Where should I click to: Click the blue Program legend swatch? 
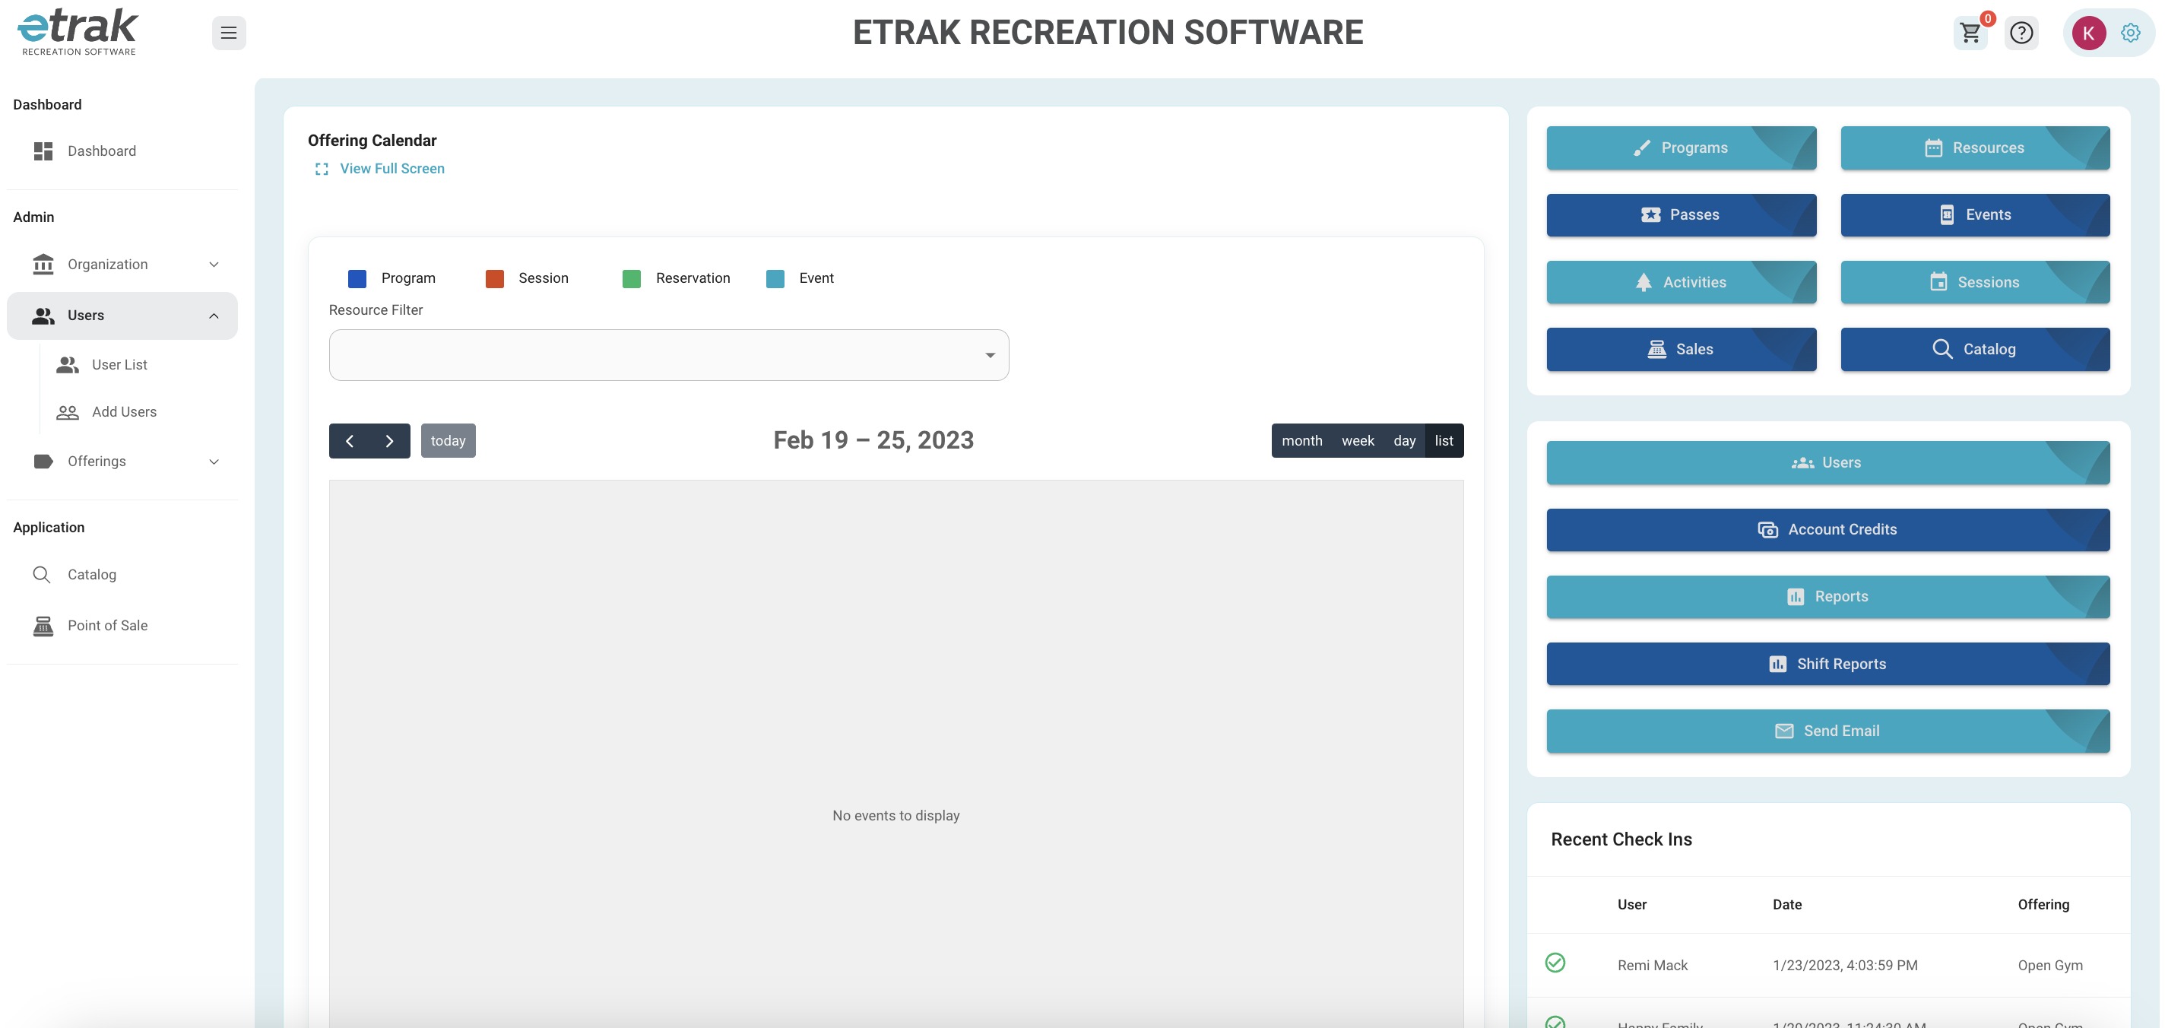coord(357,278)
